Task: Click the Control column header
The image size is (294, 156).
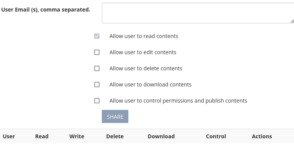Action: 216,136
